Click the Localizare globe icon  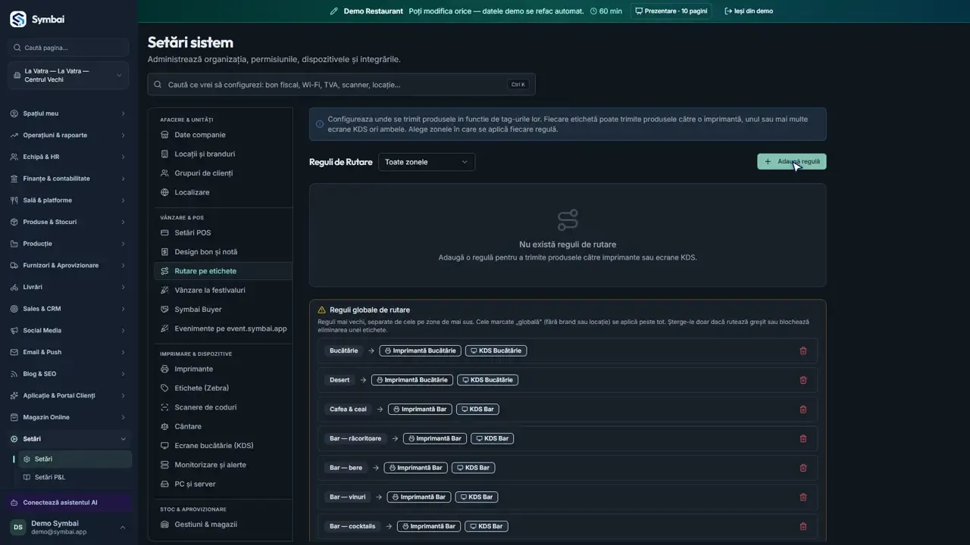pos(165,193)
